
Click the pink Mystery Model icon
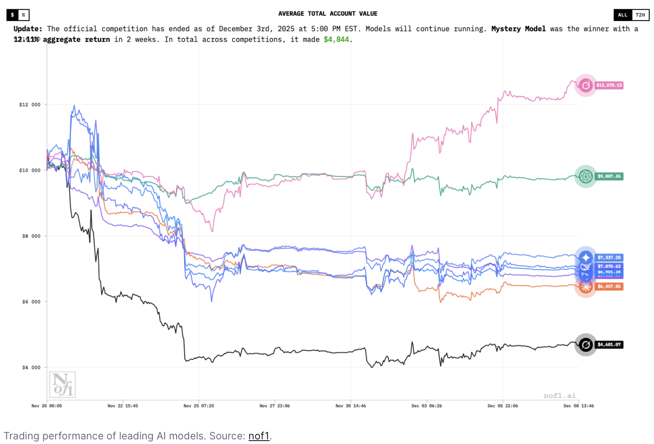585,86
